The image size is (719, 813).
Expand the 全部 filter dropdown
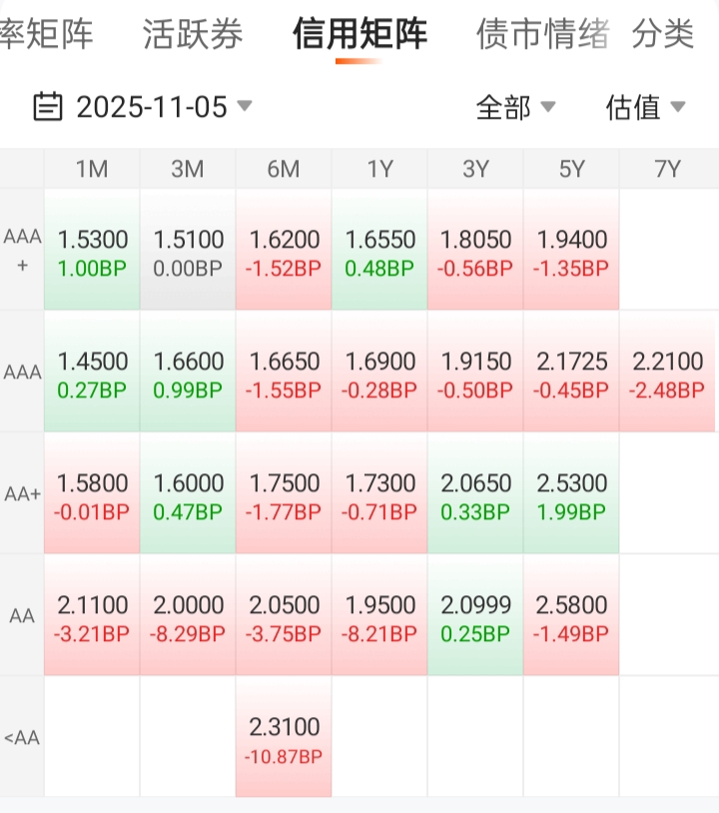[515, 107]
